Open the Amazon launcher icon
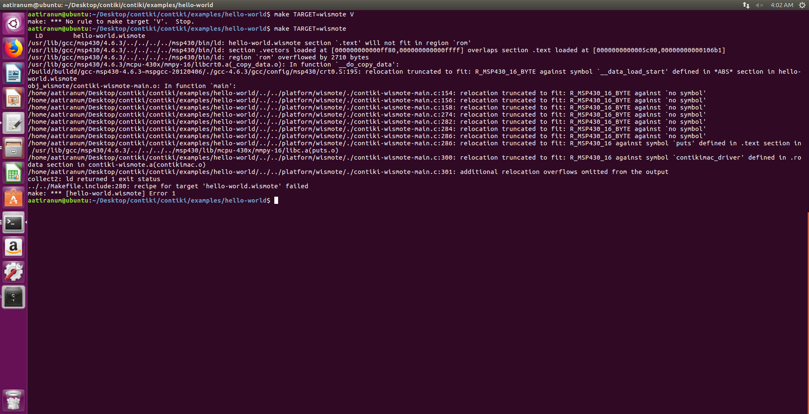The width and height of the screenshot is (809, 414). coord(13,247)
